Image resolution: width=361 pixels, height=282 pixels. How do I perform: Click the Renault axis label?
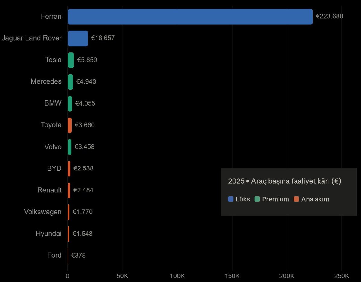click(50, 190)
